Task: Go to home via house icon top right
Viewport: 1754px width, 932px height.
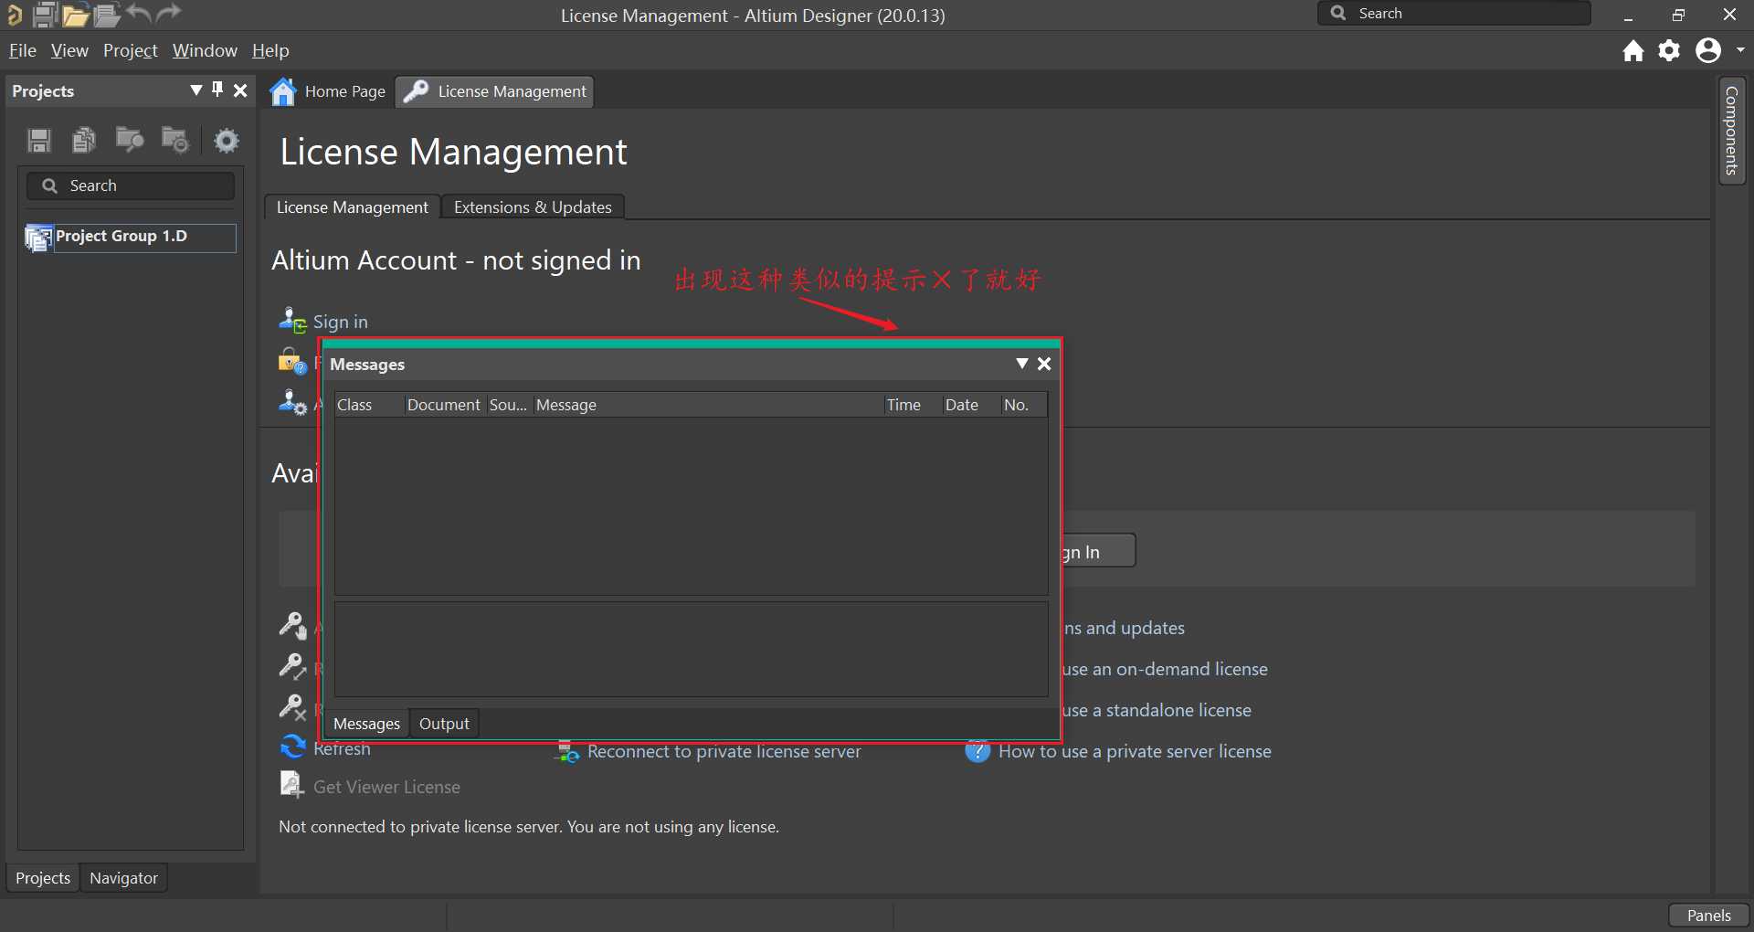Action: click(x=1633, y=50)
